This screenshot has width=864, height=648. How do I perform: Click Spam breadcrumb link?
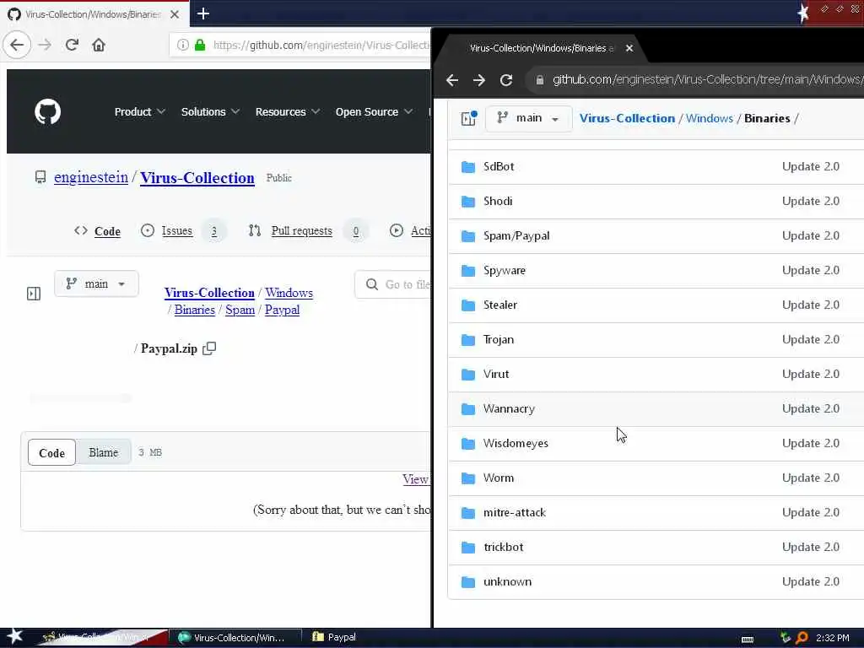(x=240, y=310)
